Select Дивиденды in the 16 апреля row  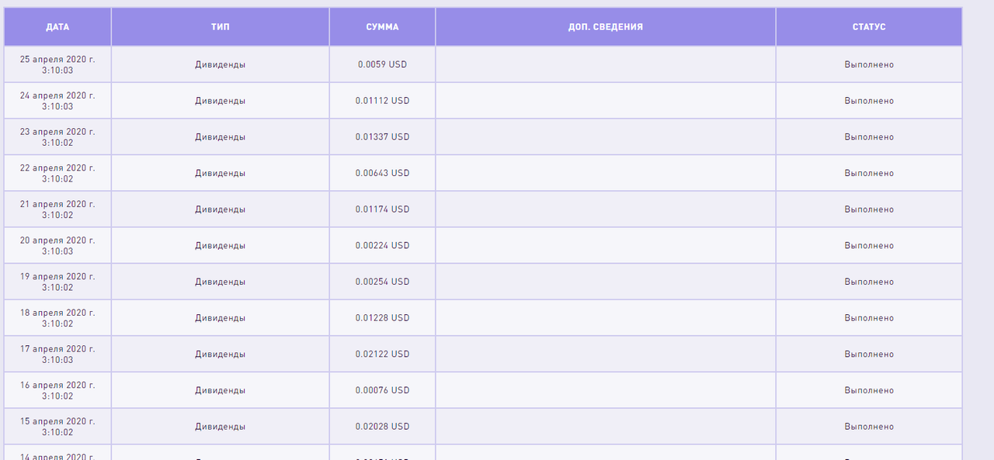click(x=220, y=390)
